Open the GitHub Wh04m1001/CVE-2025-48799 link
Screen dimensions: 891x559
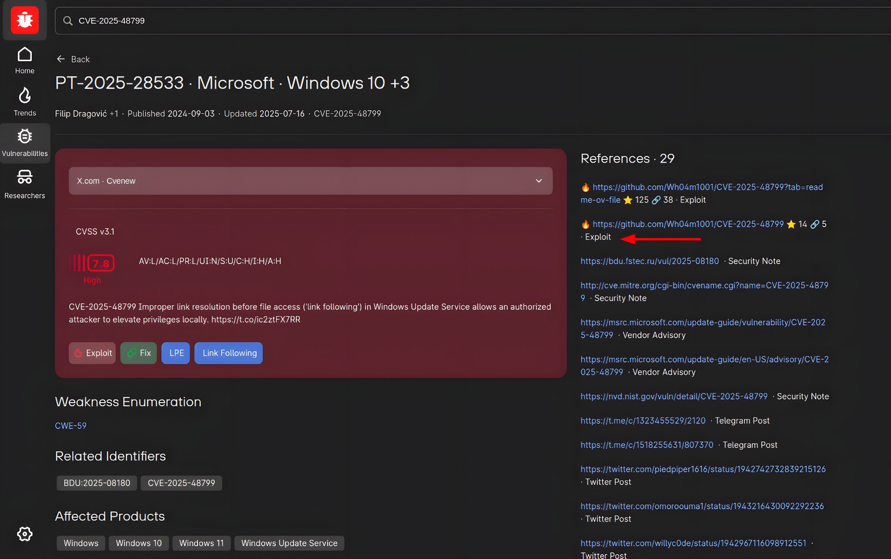688,224
